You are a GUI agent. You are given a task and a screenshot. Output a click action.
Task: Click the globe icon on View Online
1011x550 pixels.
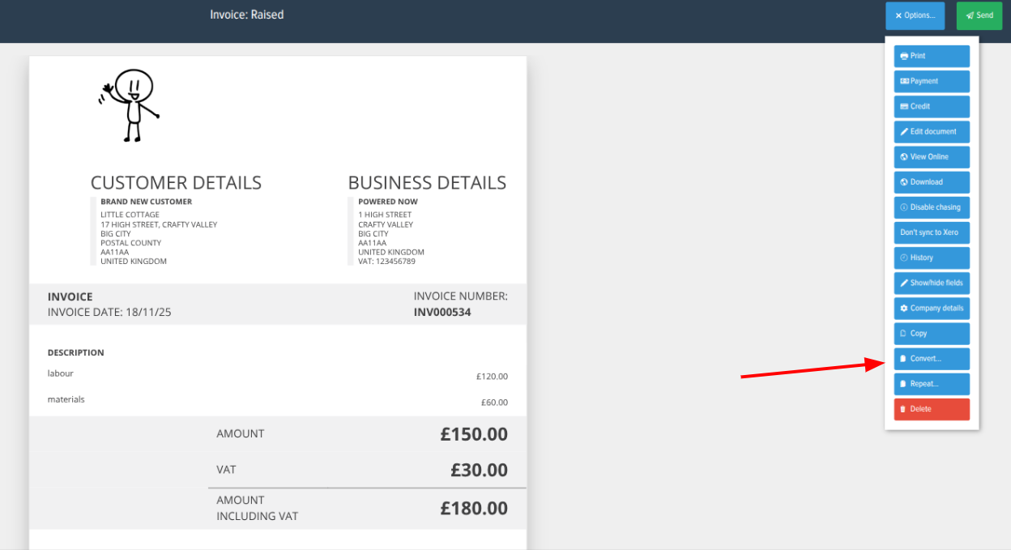pos(904,157)
